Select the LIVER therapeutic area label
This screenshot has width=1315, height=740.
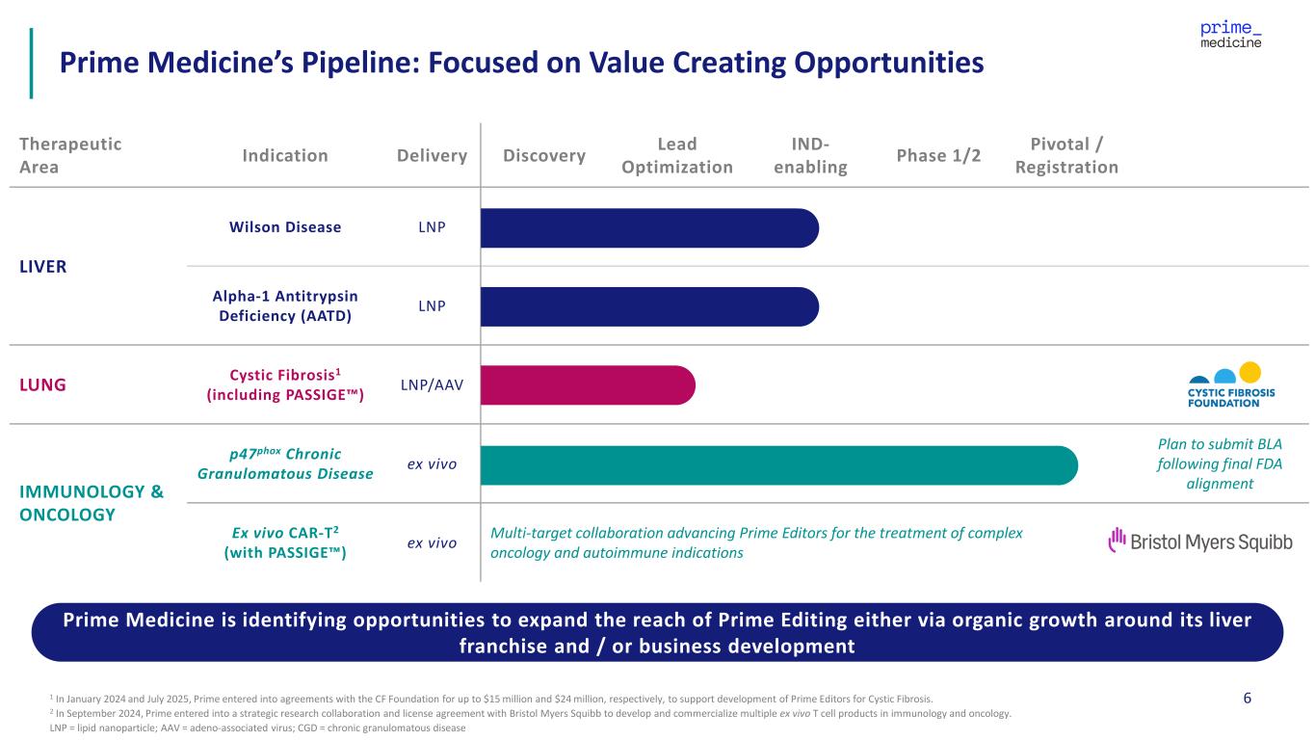43,267
